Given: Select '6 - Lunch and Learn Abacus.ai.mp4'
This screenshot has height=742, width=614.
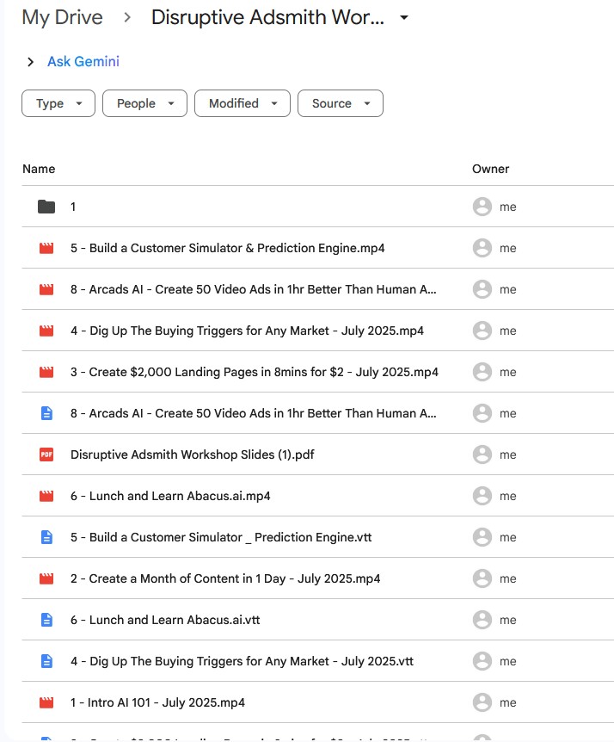Looking at the screenshot, I should [x=170, y=496].
